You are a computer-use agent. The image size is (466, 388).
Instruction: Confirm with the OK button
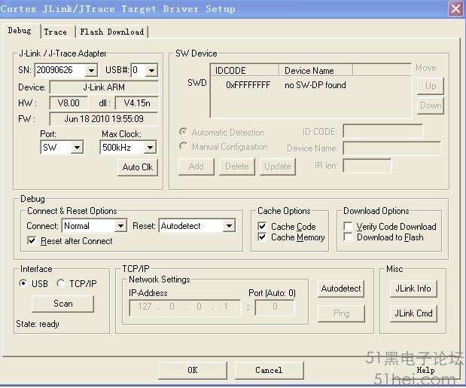click(x=193, y=370)
